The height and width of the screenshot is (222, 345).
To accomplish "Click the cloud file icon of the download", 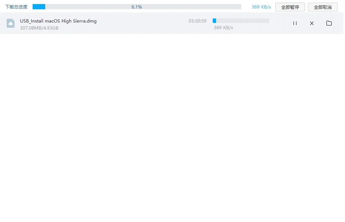I will pos(10,23).
